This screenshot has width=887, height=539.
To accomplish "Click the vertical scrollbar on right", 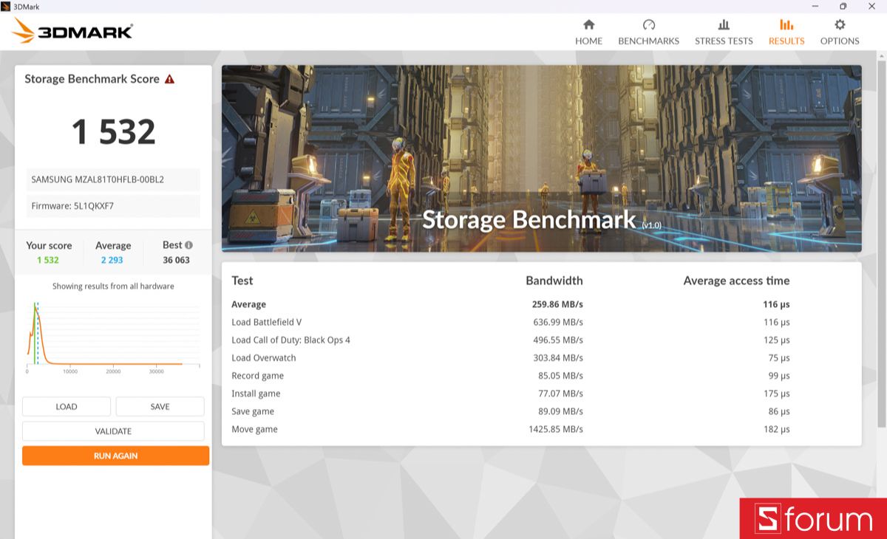I will click(881, 244).
